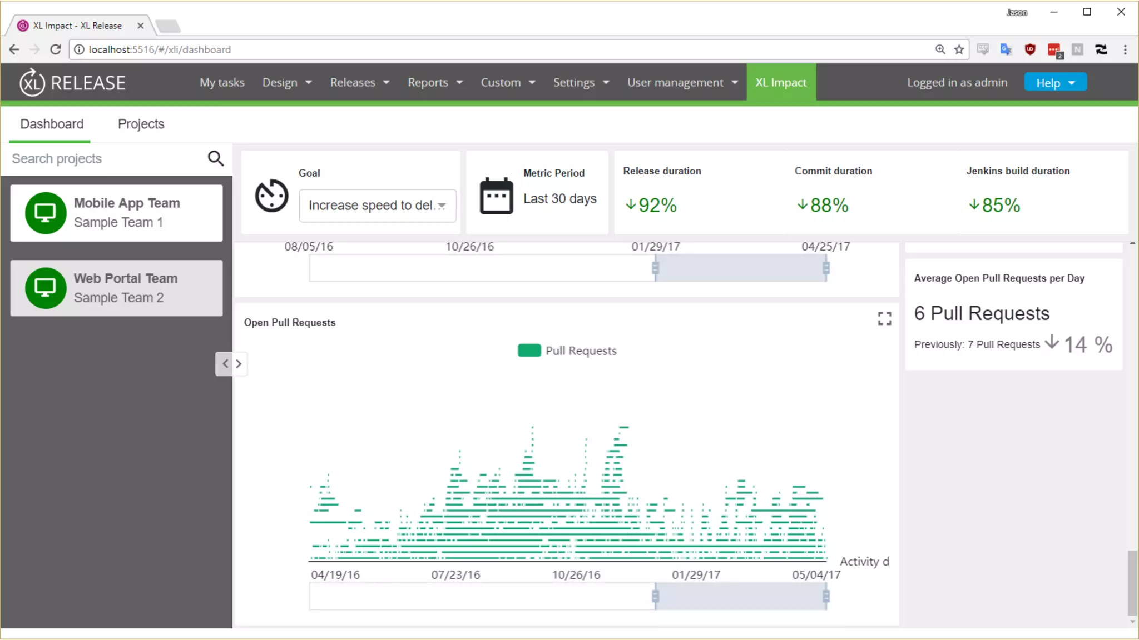Click into the Search projects field
The width and height of the screenshot is (1139, 640).
click(106, 159)
